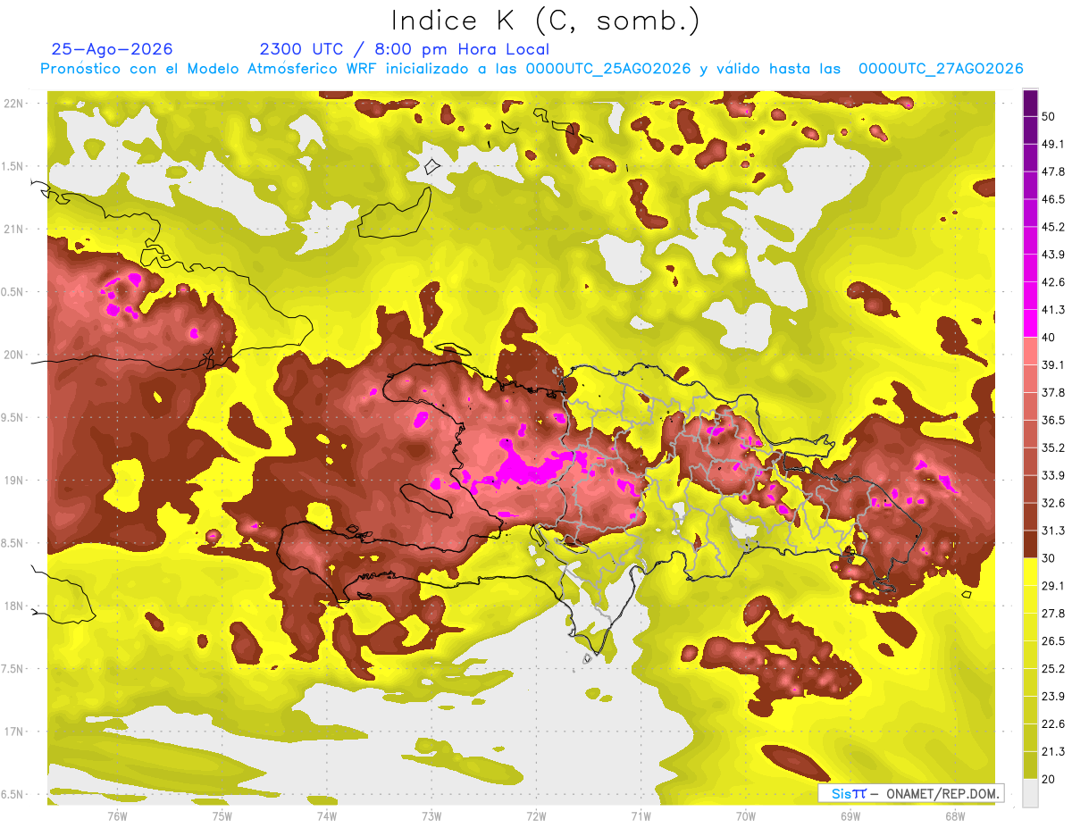Click the '23.9' legend value
Image resolution: width=1072 pixels, height=828 pixels.
1053,696
